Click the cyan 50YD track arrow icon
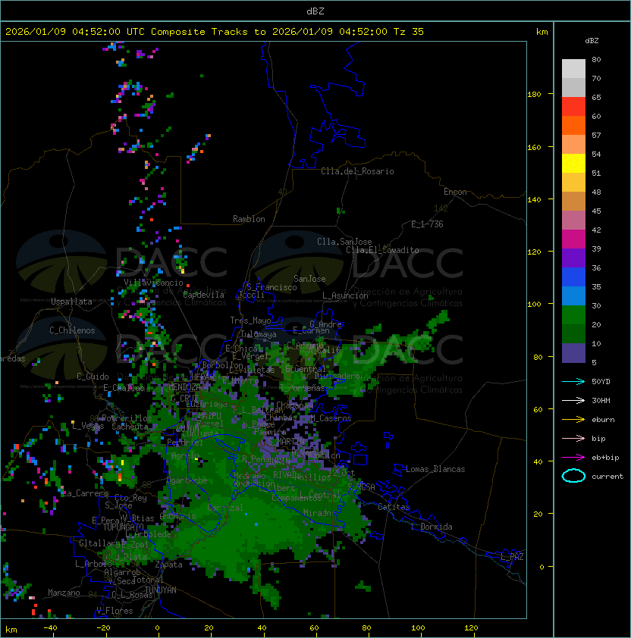 coord(573,382)
